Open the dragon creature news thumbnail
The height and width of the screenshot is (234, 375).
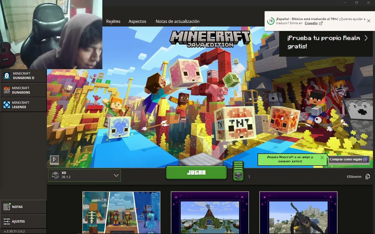(x=298, y=213)
